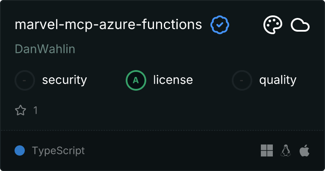
Task: Click the Windows platform icon
Action: pyautogui.click(x=267, y=150)
